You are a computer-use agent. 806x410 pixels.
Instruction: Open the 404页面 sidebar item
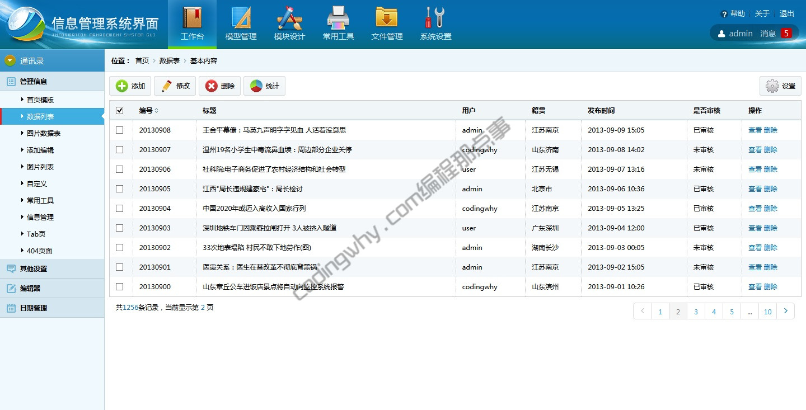39,251
